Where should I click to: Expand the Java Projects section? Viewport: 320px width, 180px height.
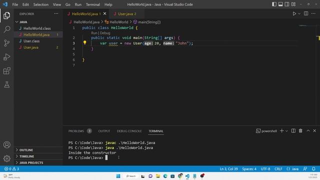point(38,162)
